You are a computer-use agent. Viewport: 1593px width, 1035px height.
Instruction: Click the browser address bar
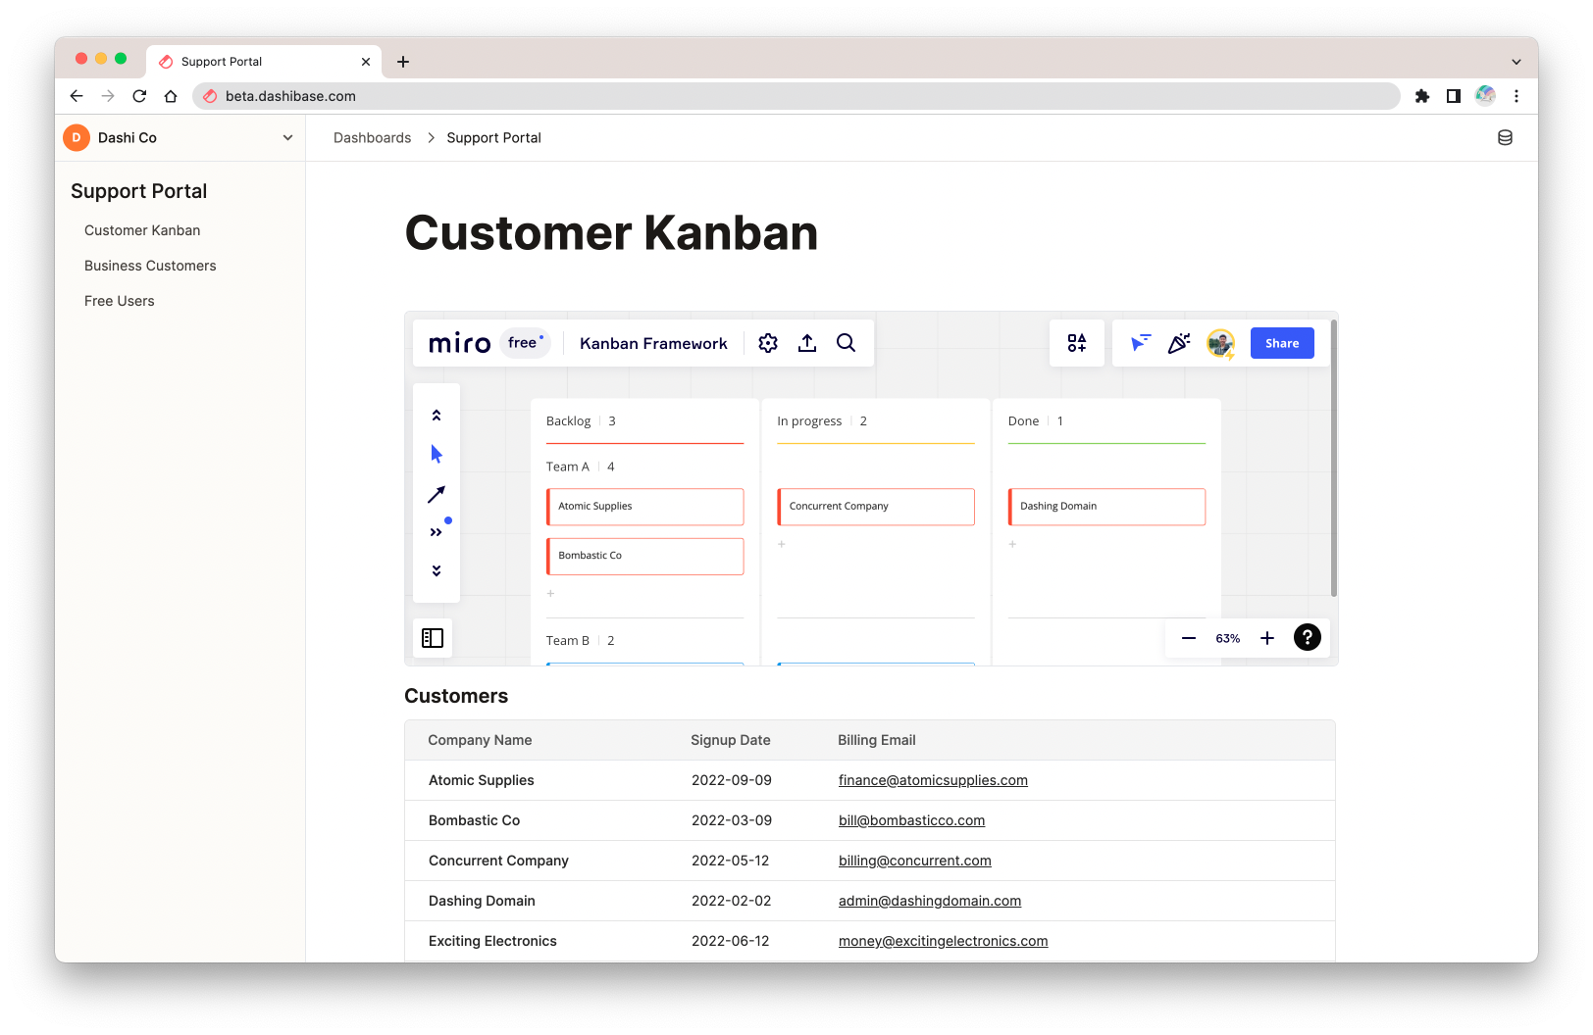(795, 96)
